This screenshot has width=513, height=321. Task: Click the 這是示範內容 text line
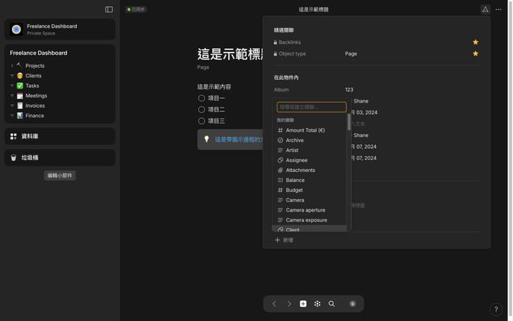[214, 87]
